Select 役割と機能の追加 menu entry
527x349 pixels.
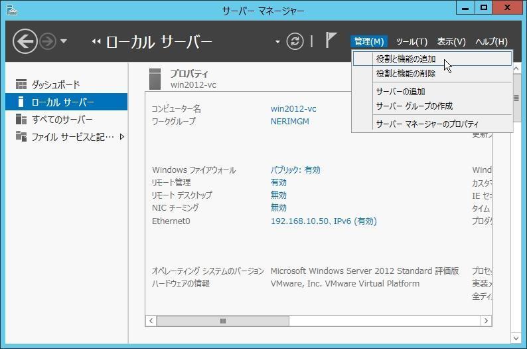[x=406, y=59]
